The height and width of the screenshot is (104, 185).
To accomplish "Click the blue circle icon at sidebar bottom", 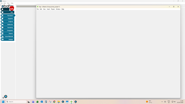I will 6,96.
